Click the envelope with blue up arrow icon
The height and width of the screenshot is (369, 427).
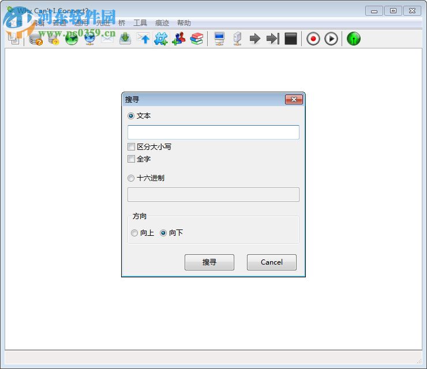[x=143, y=39]
